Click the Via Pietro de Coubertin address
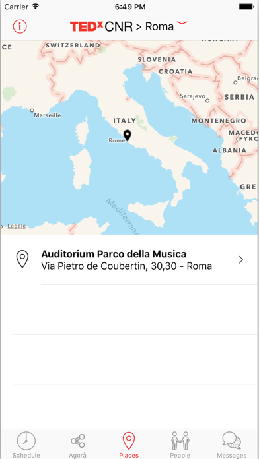 [126, 266]
